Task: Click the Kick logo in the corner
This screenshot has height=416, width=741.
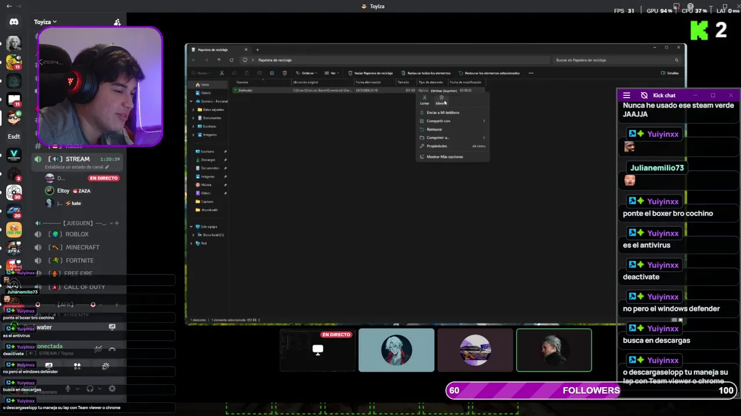Action: tap(699, 30)
